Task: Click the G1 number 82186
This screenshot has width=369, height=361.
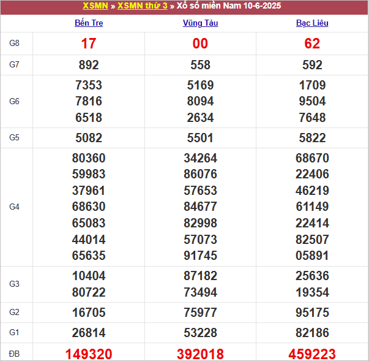Action: pyautogui.click(x=312, y=333)
